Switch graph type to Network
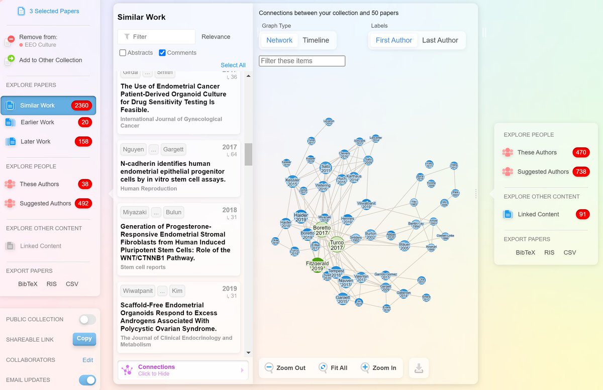 [x=279, y=40]
